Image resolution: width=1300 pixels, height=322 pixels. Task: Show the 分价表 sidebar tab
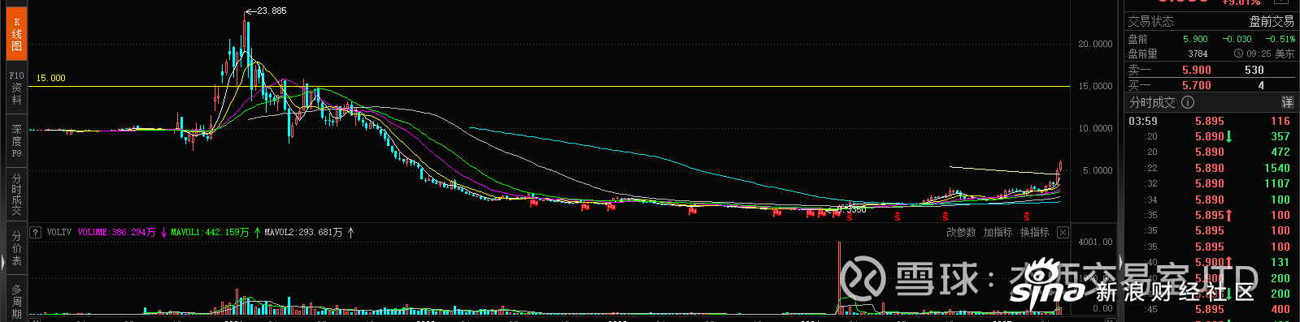[x=16, y=248]
